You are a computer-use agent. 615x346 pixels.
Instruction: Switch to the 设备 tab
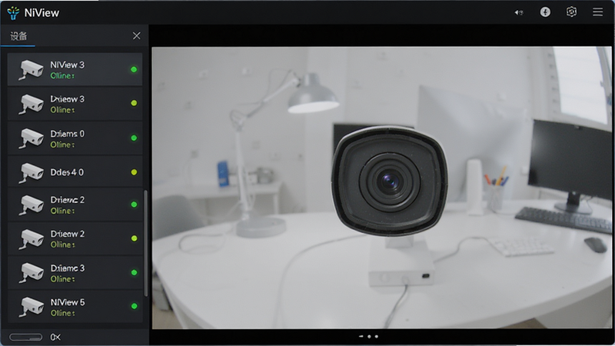pos(18,36)
